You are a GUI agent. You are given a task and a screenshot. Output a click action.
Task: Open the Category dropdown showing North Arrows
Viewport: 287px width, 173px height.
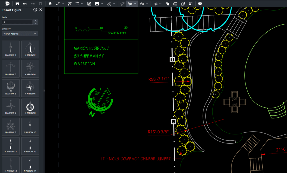pyautogui.click(x=20, y=34)
